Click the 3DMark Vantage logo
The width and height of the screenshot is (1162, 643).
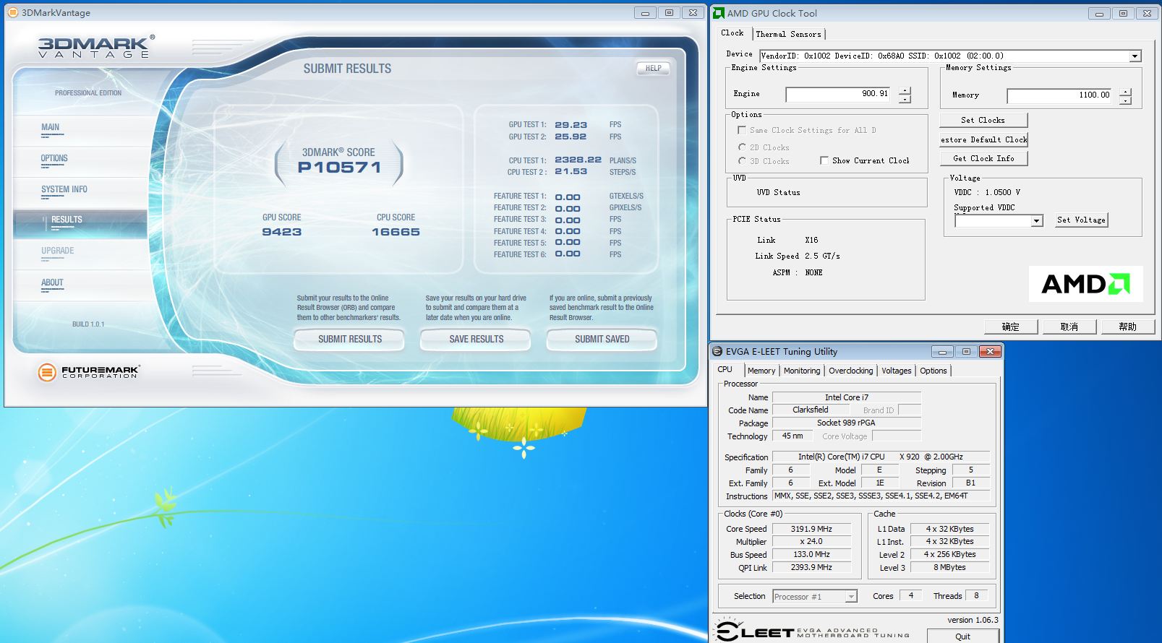pos(95,47)
